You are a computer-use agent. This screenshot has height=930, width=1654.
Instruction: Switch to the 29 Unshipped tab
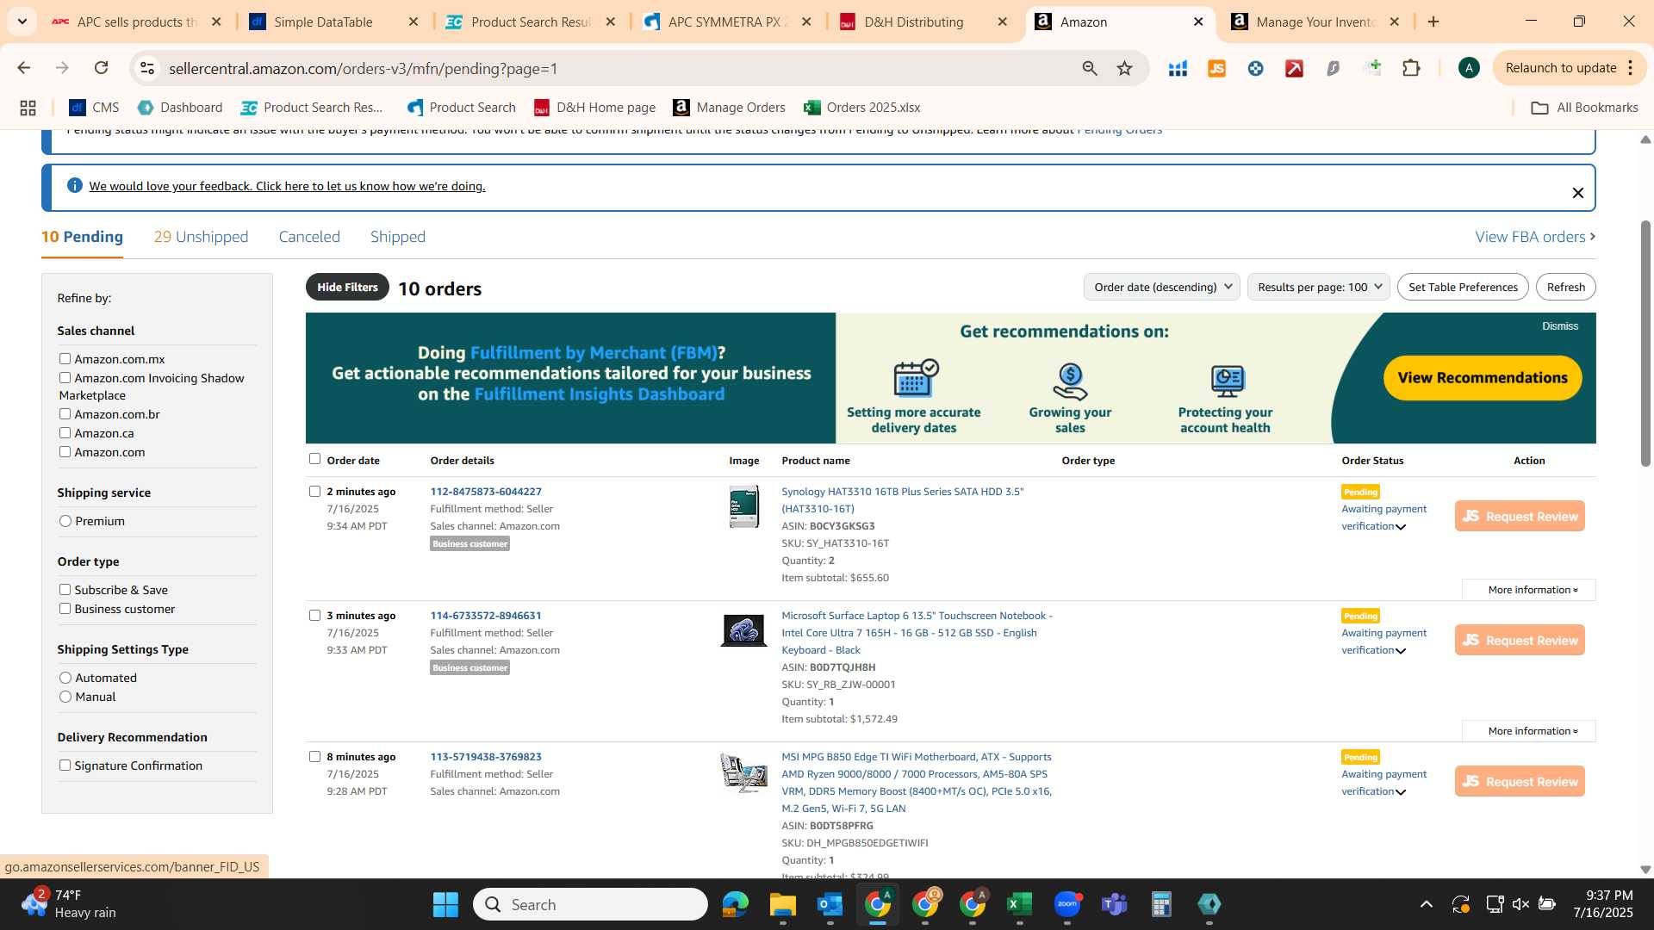[x=201, y=237]
